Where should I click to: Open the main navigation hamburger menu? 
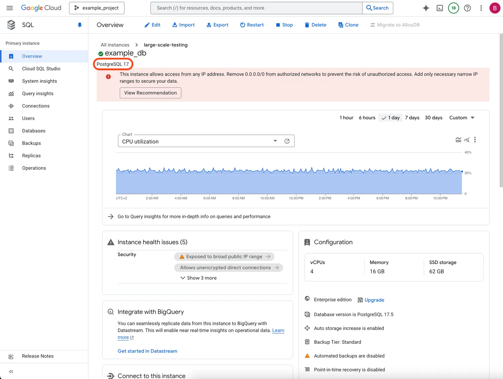(10, 8)
